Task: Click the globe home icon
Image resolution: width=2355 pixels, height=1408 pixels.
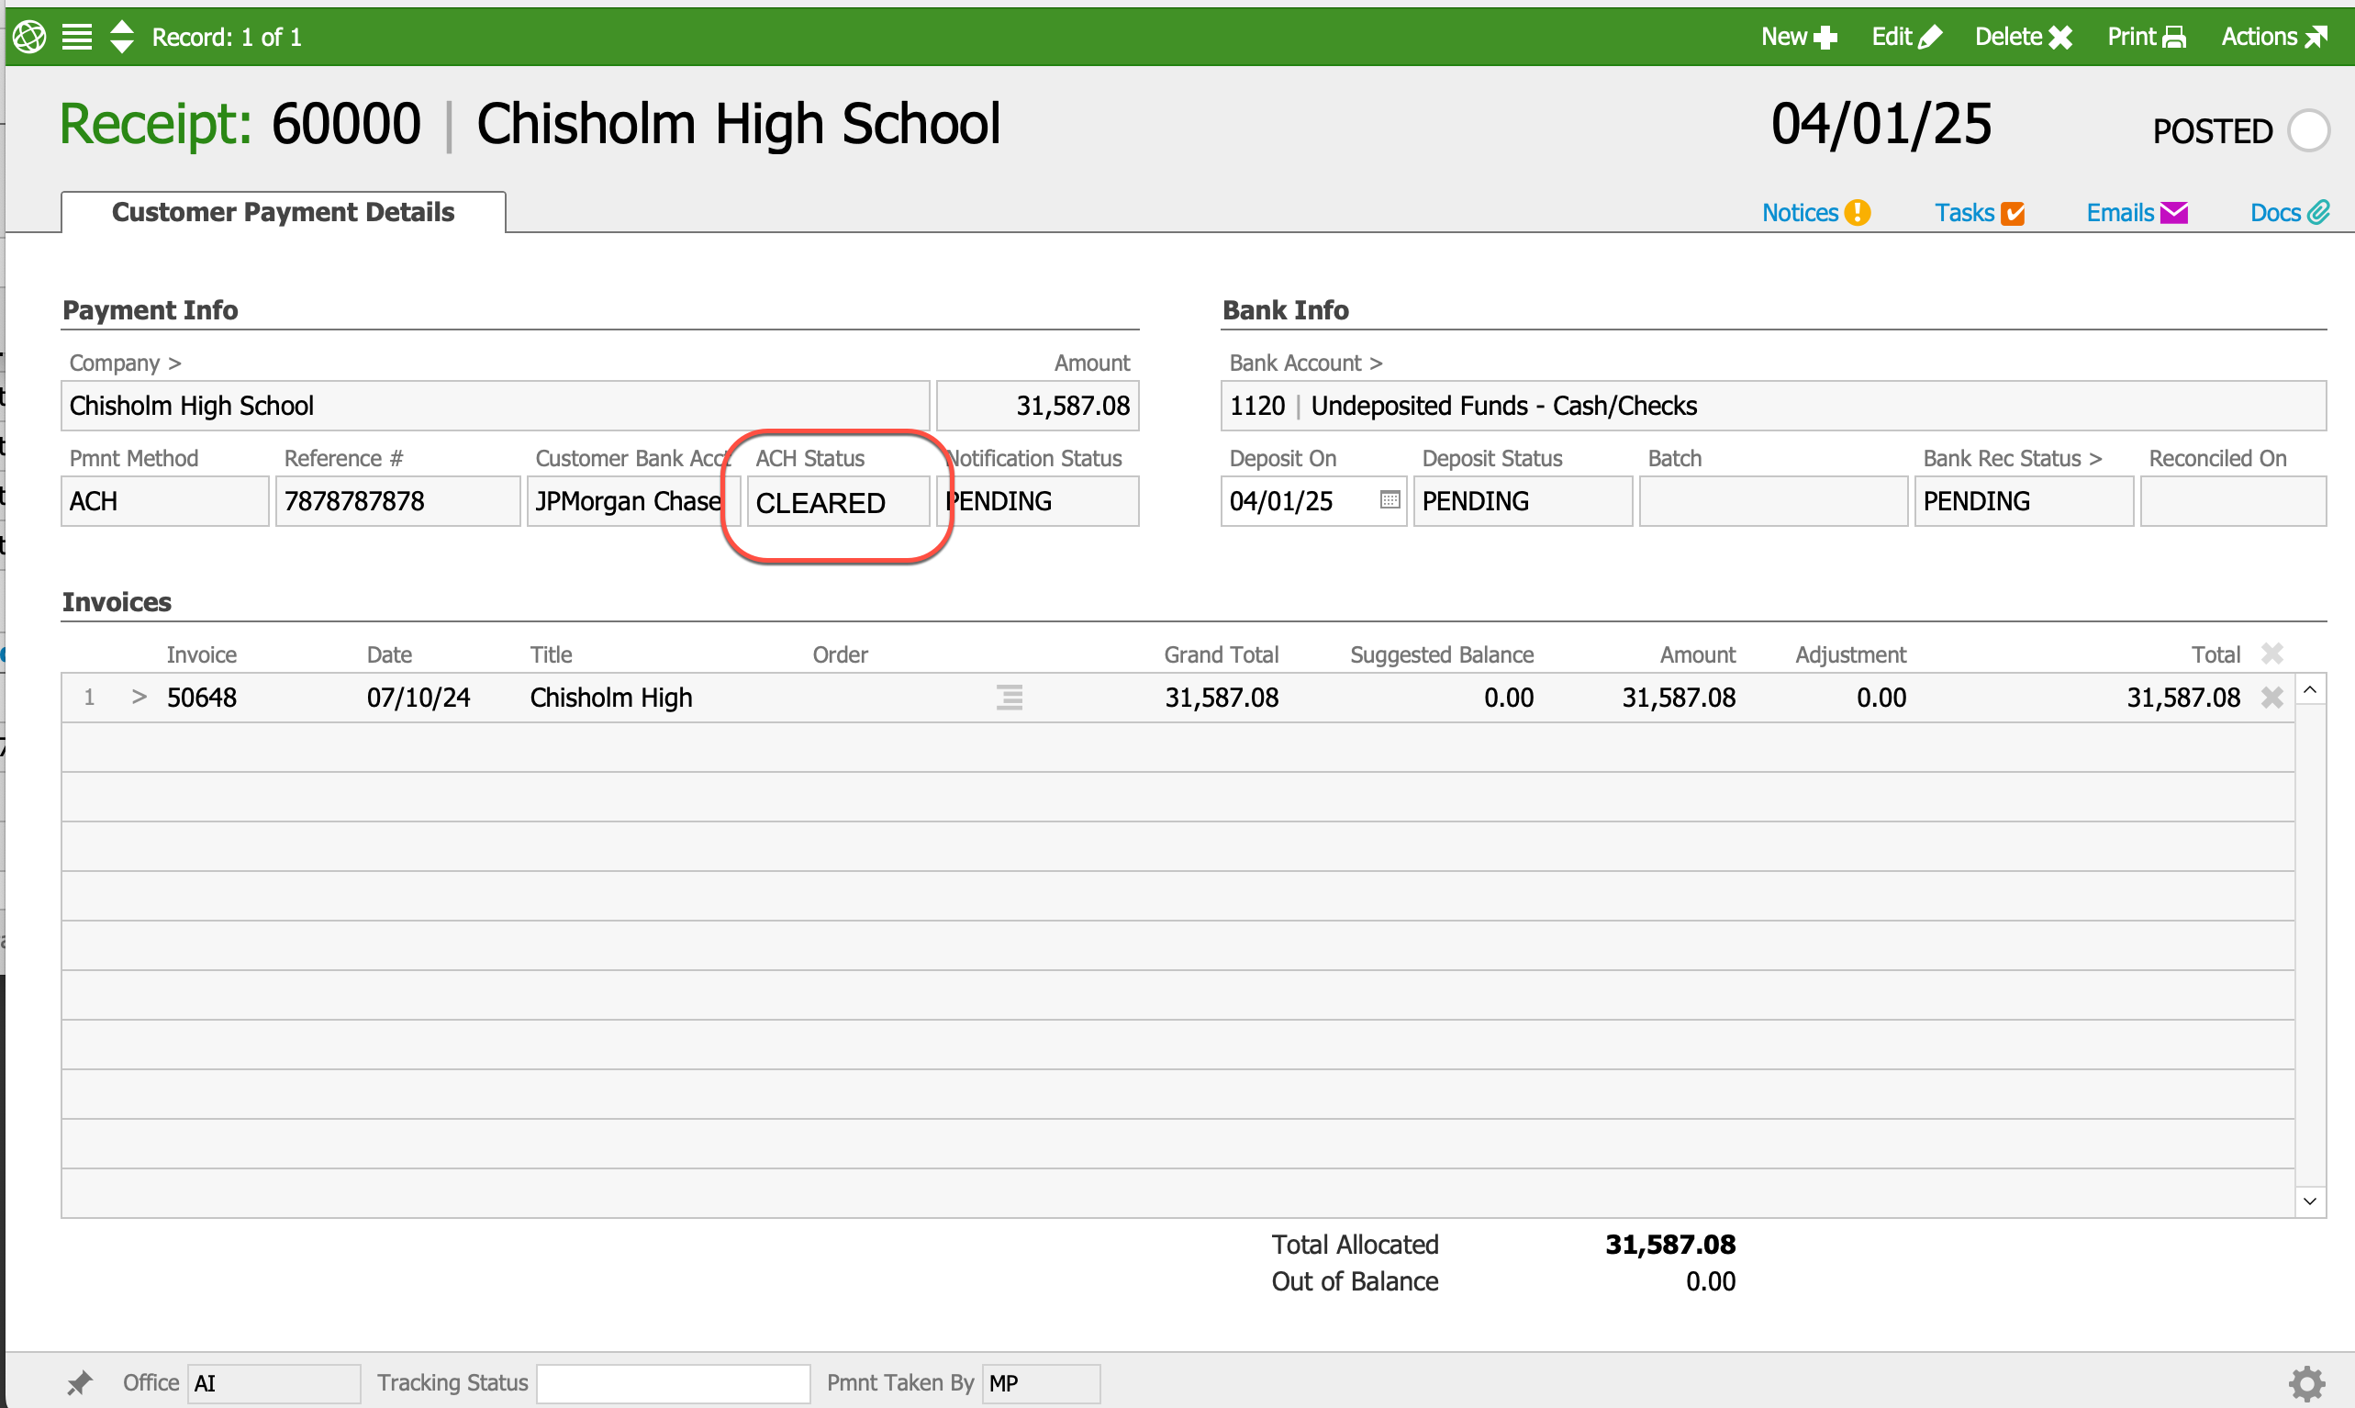Action: 29,37
